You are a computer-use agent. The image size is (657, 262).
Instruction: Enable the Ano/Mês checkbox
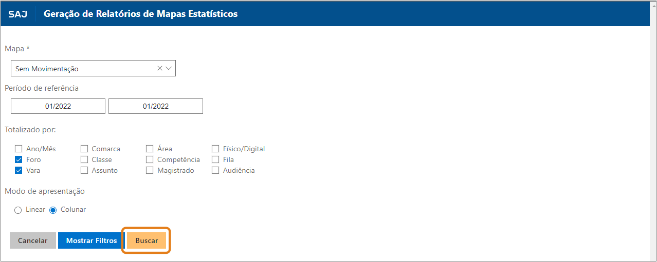click(x=19, y=149)
